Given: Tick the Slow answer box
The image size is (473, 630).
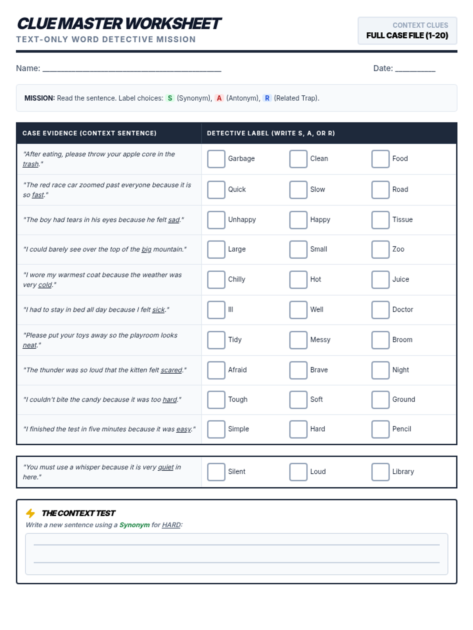Looking at the screenshot, I should click(x=298, y=189).
